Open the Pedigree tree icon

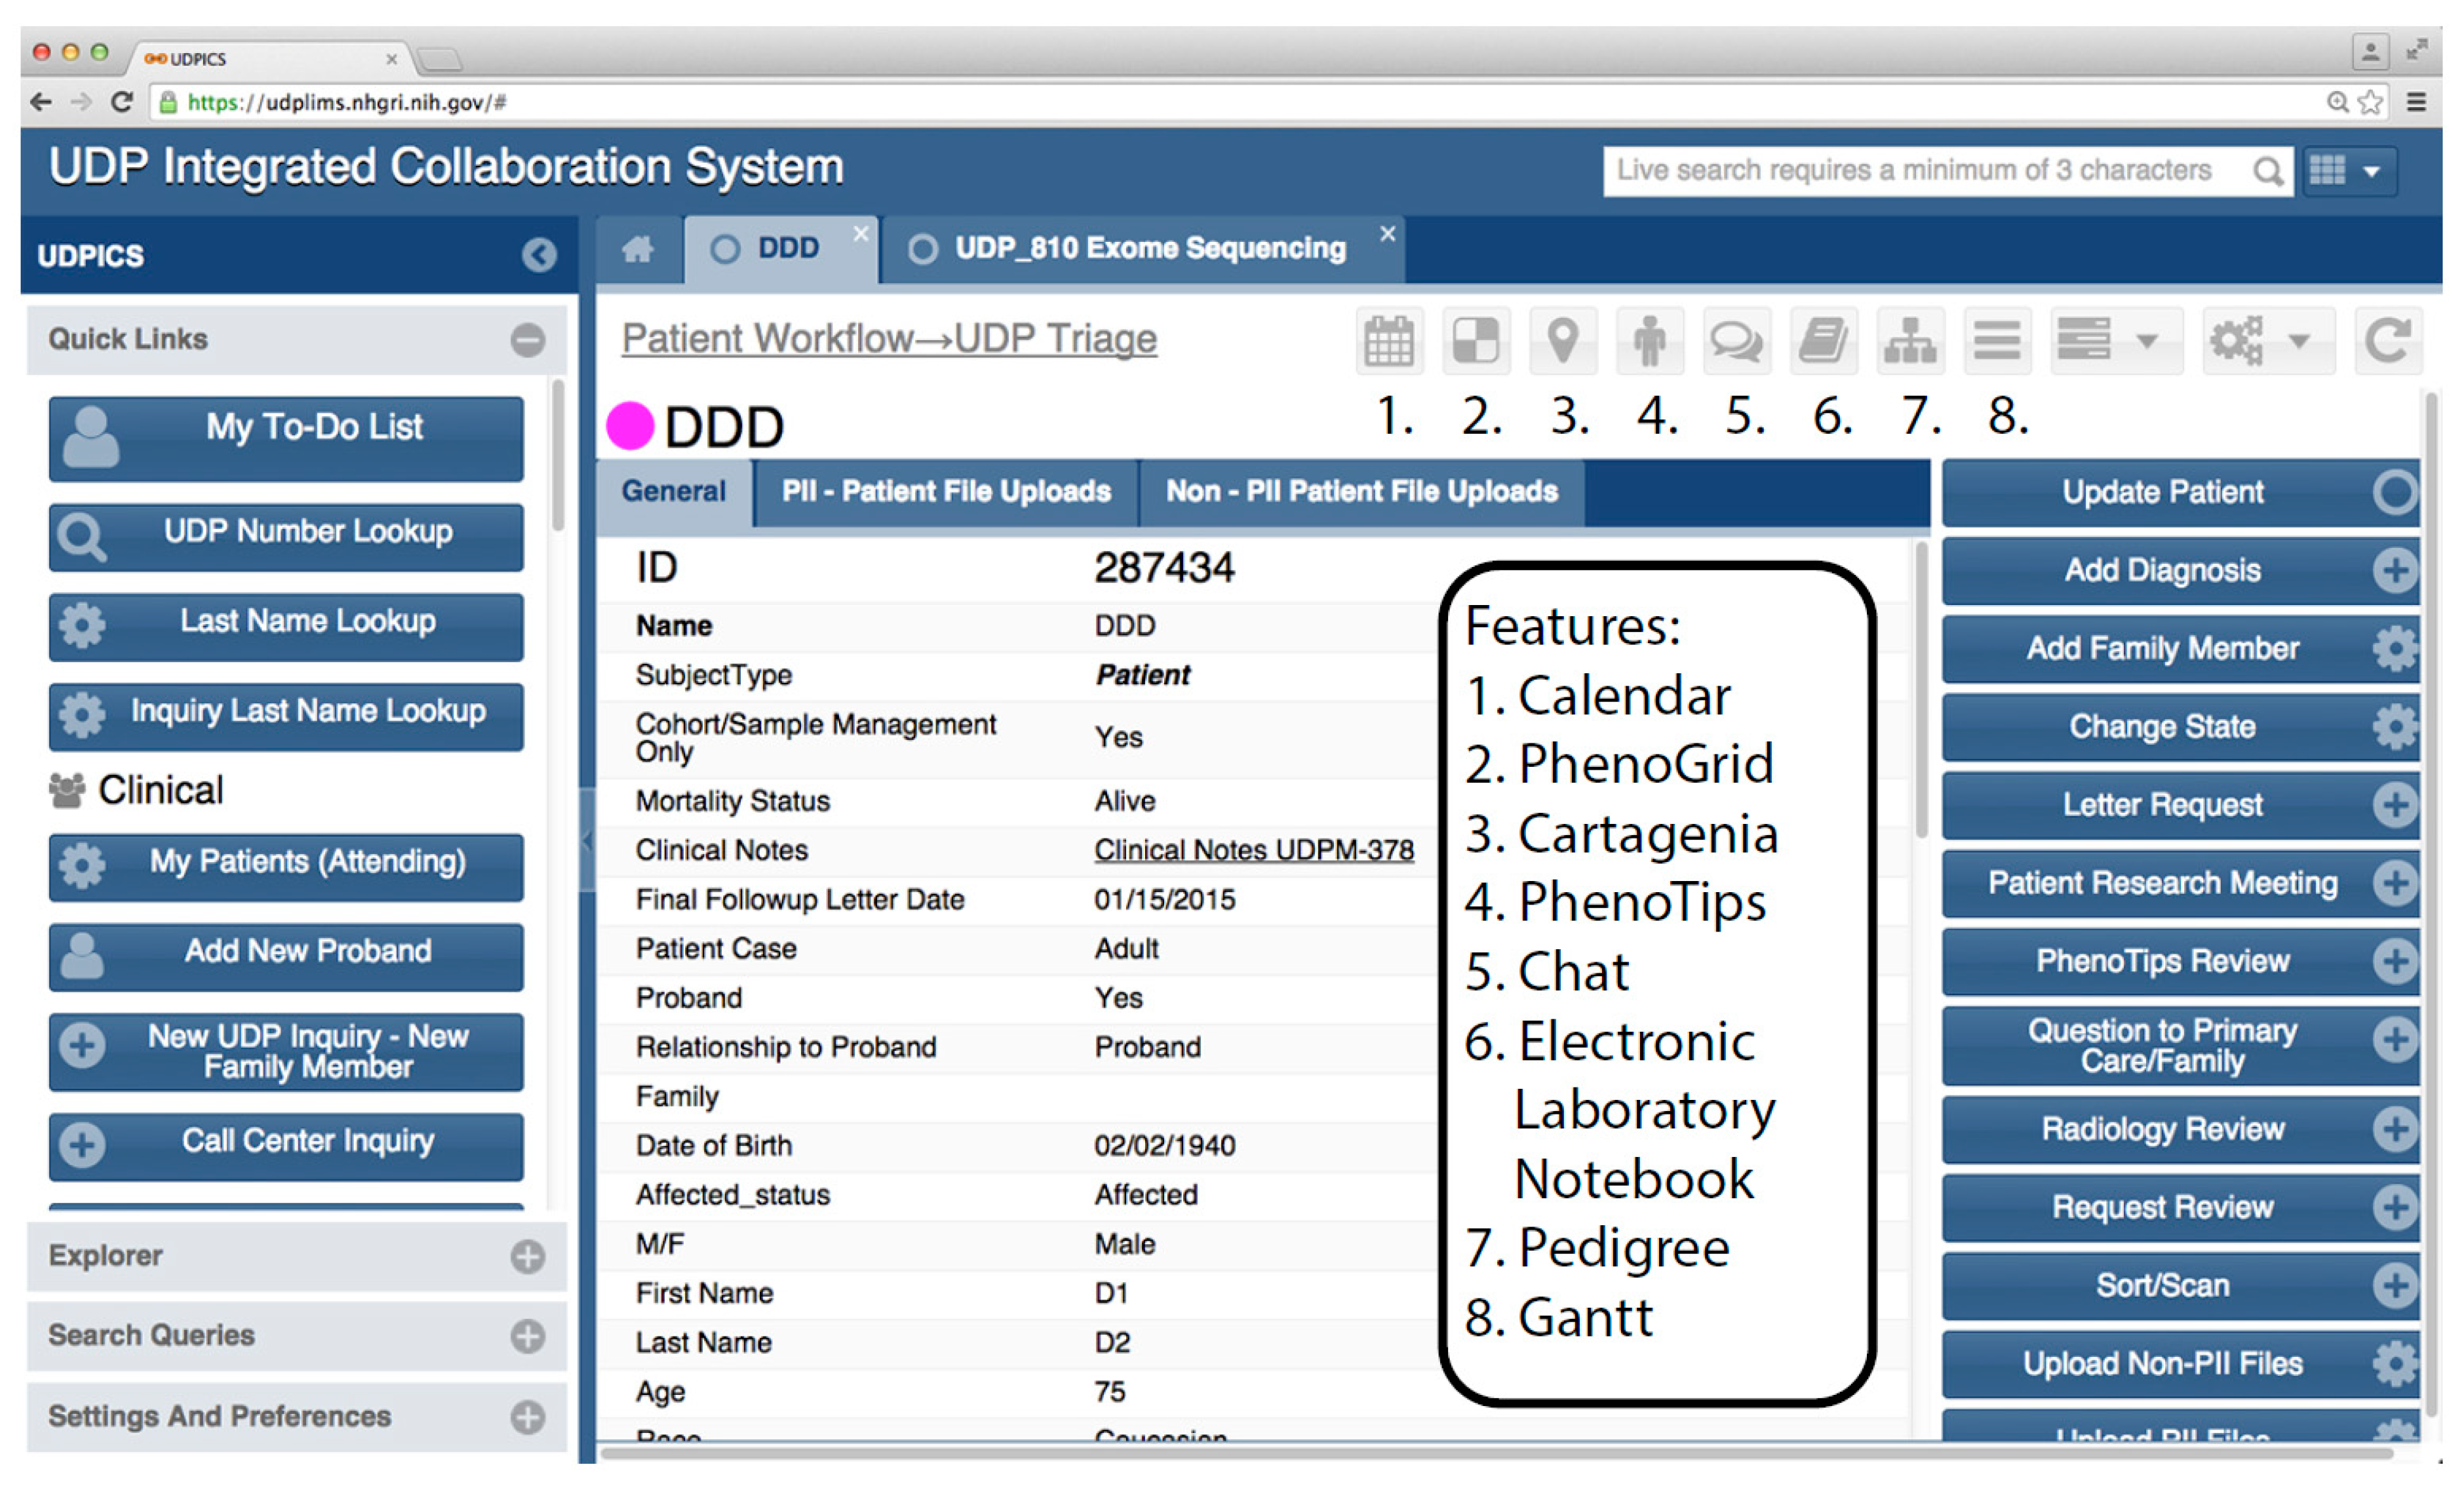click(1910, 341)
